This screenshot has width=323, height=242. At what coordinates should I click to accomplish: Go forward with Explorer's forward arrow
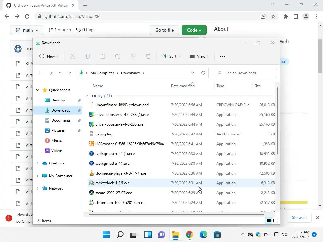point(50,73)
